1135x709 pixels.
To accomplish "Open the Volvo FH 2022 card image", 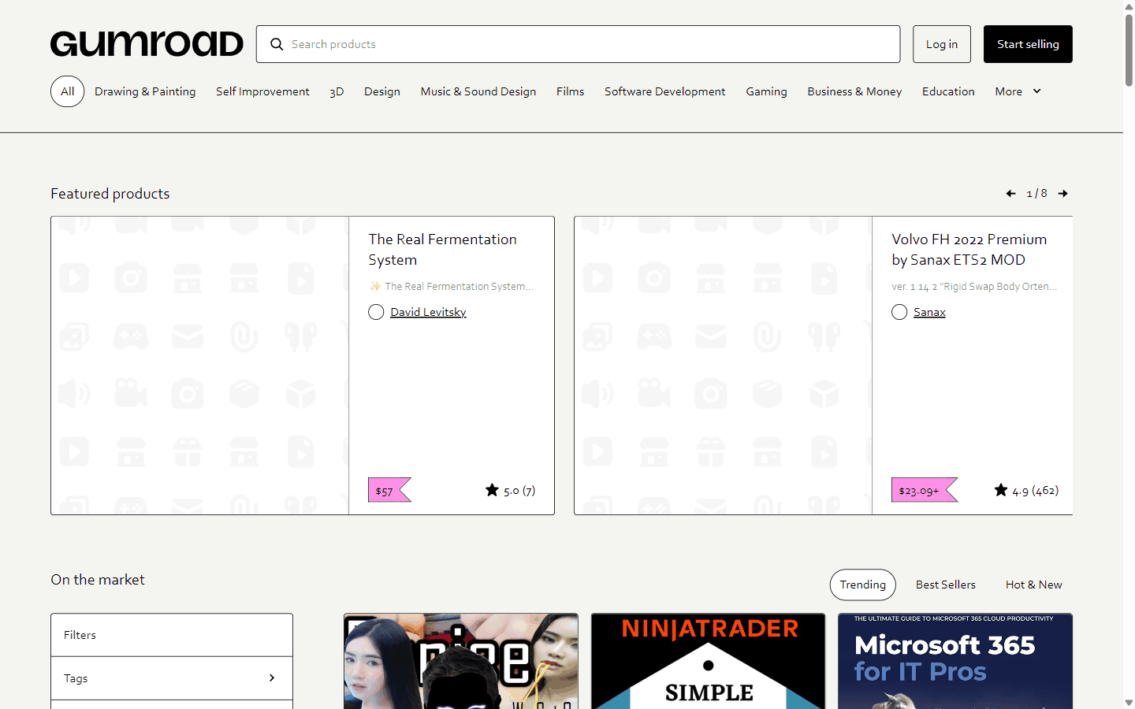I will pyautogui.click(x=724, y=366).
